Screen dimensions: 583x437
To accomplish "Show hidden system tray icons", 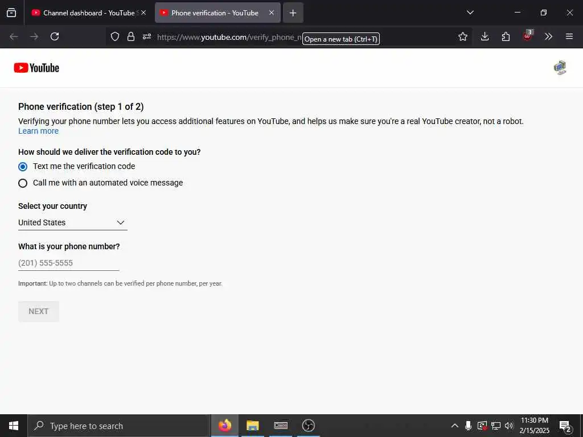I will click(454, 426).
